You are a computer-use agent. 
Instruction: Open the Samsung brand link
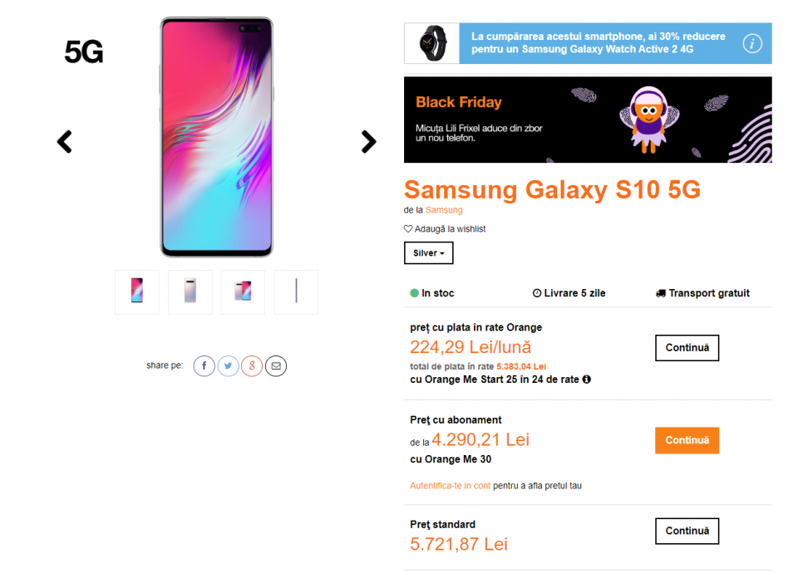click(444, 210)
